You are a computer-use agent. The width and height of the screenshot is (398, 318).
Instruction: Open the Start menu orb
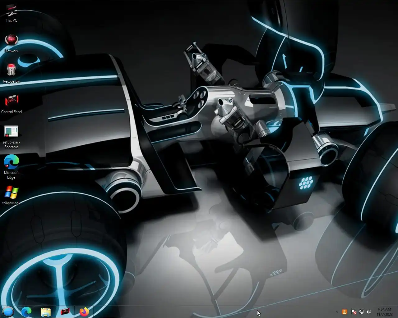[x=8, y=311]
